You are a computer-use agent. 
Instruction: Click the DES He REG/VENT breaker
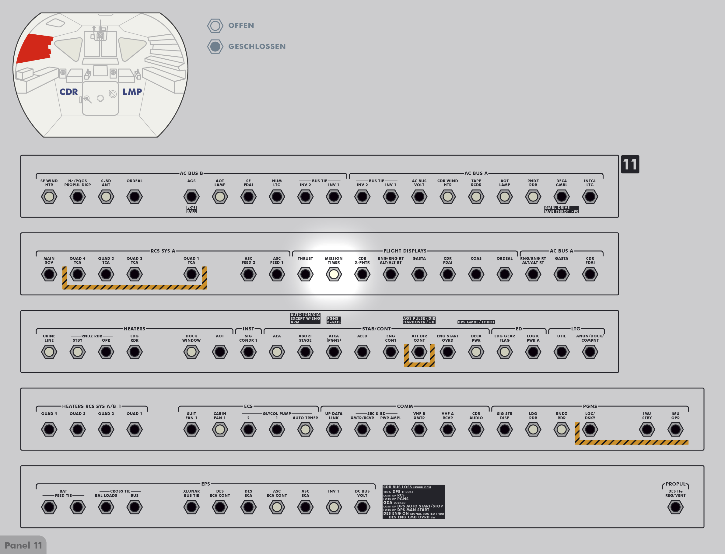(675, 507)
